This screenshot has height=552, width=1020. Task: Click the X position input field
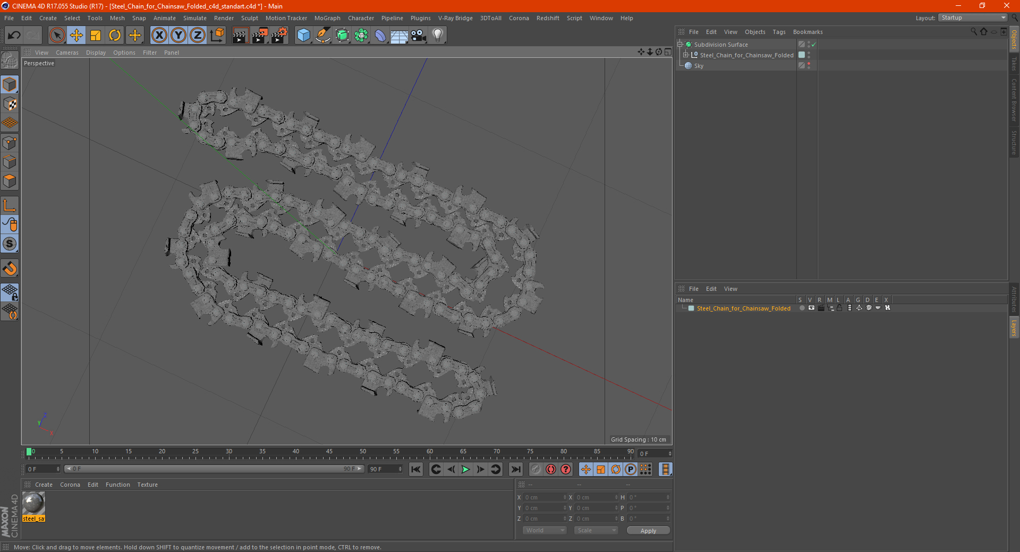(x=545, y=497)
